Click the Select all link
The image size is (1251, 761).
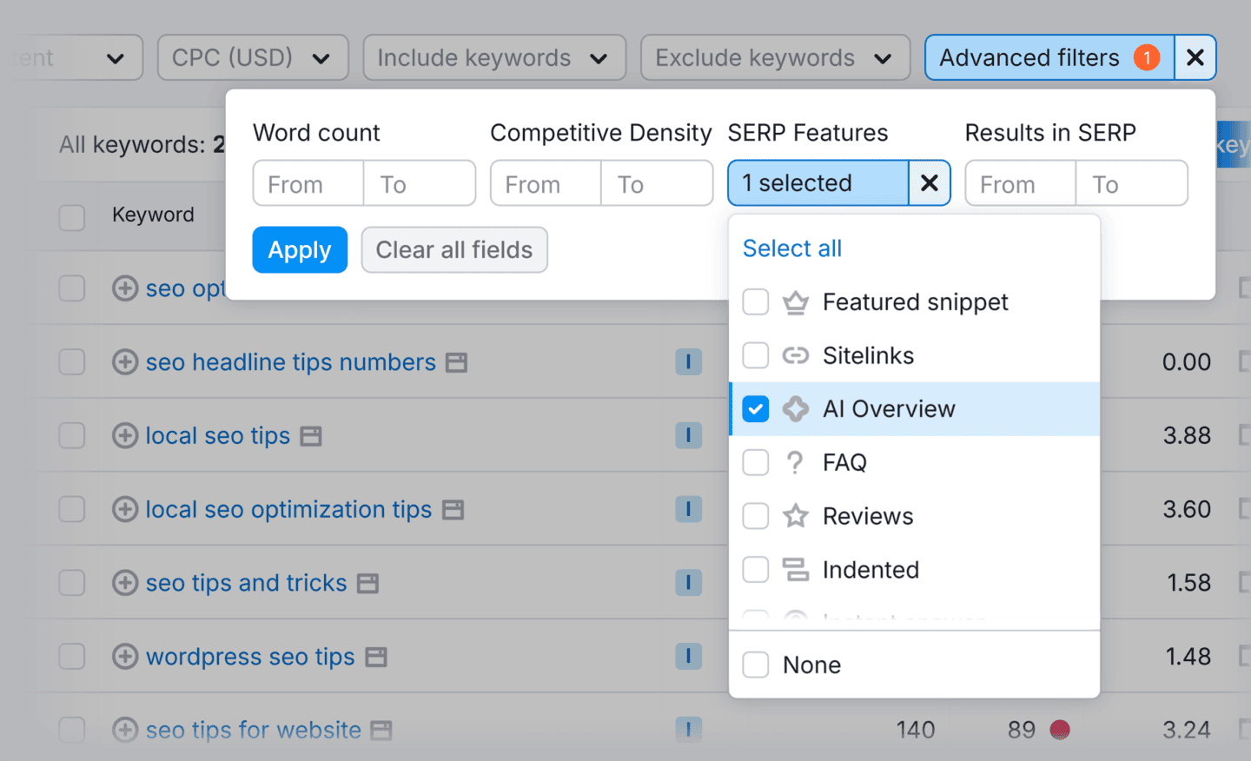[791, 248]
